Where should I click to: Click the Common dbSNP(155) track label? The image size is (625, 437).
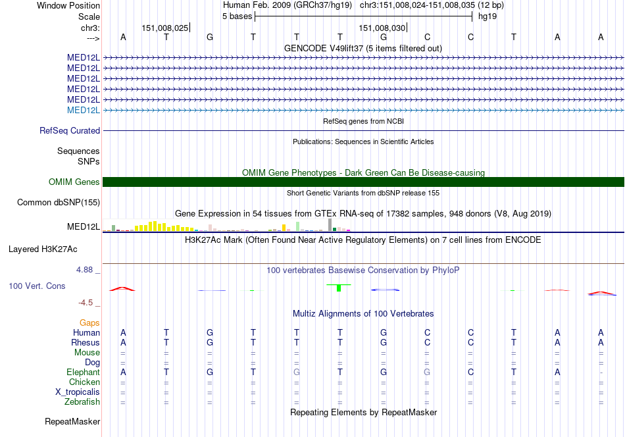59,203
